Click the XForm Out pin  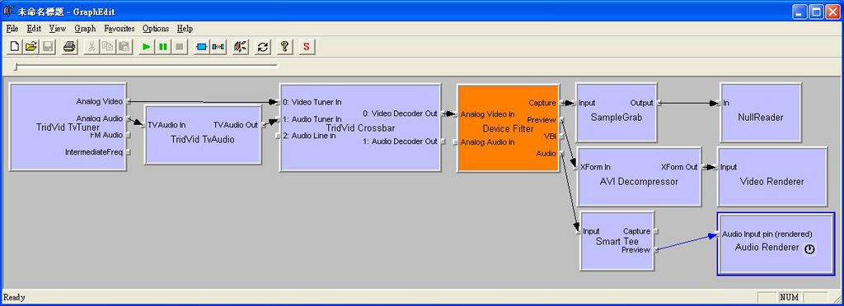click(703, 167)
